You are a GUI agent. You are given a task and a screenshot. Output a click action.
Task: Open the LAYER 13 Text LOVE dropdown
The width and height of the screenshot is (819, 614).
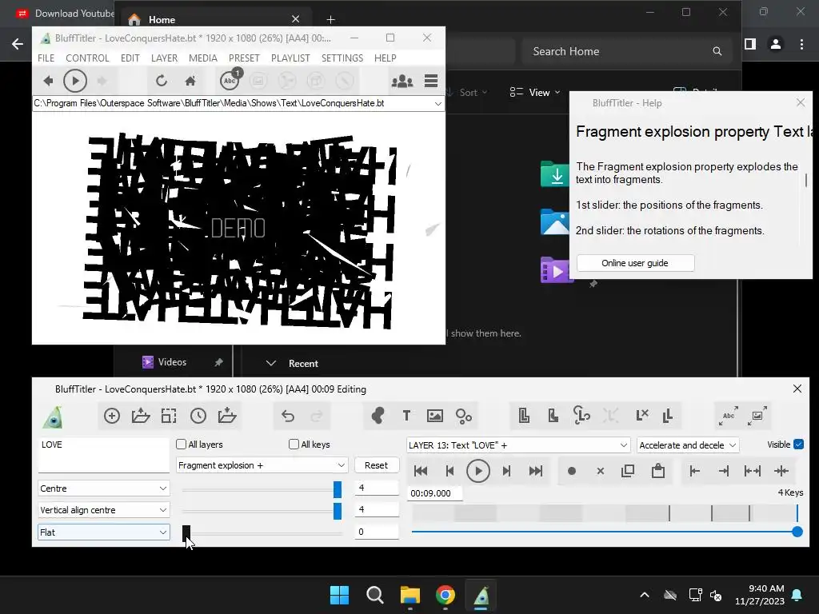click(x=518, y=445)
